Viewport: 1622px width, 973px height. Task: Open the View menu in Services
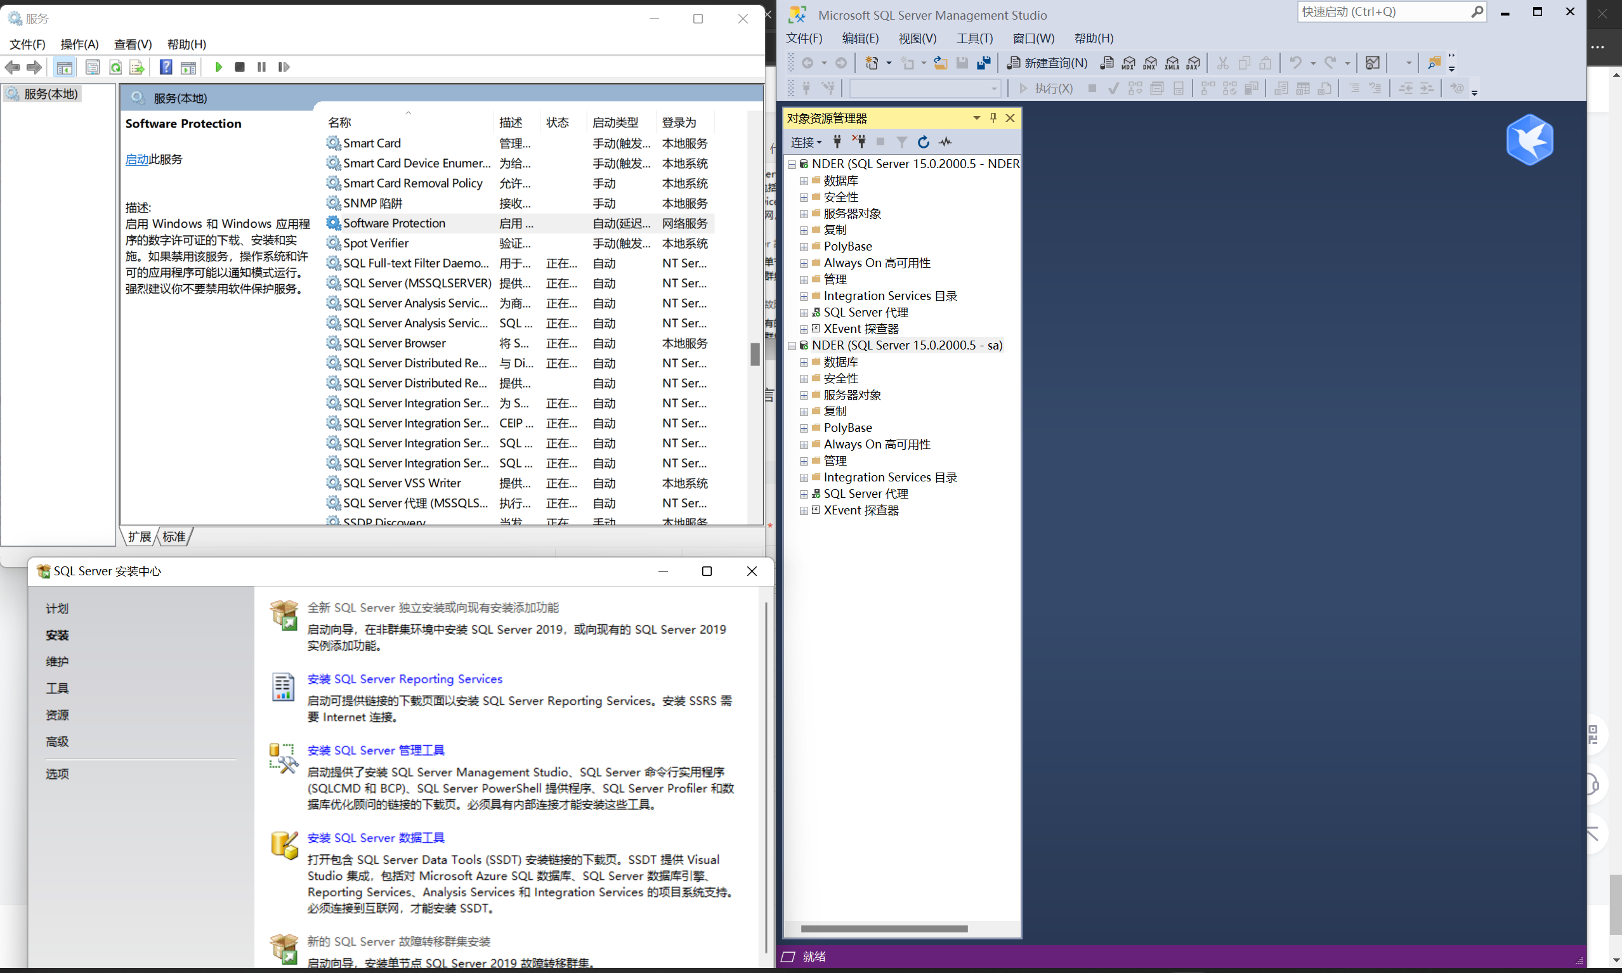[133, 44]
